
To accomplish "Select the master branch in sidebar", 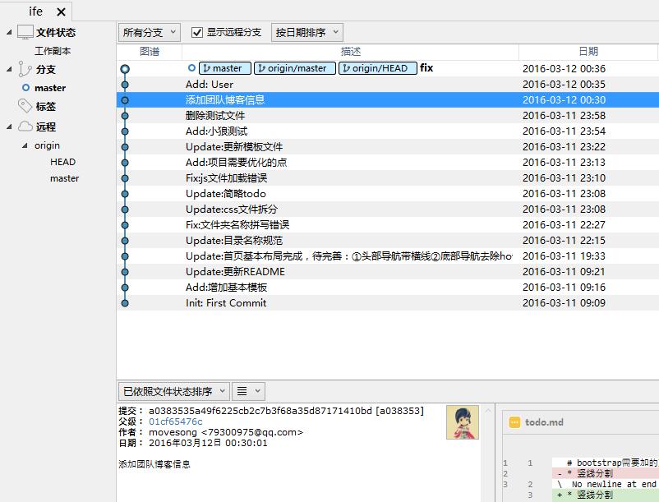I will [50, 88].
